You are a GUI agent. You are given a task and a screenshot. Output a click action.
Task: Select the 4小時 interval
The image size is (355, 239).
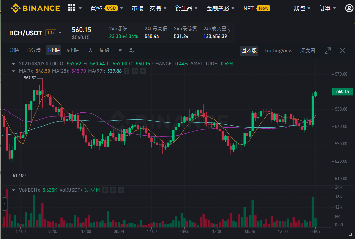click(72, 50)
